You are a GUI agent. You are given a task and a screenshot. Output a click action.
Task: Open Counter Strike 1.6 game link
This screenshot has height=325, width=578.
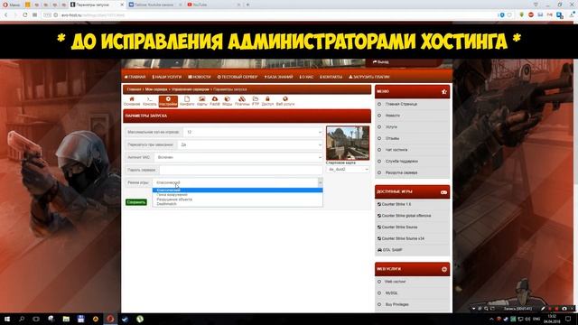coord(396,204)
